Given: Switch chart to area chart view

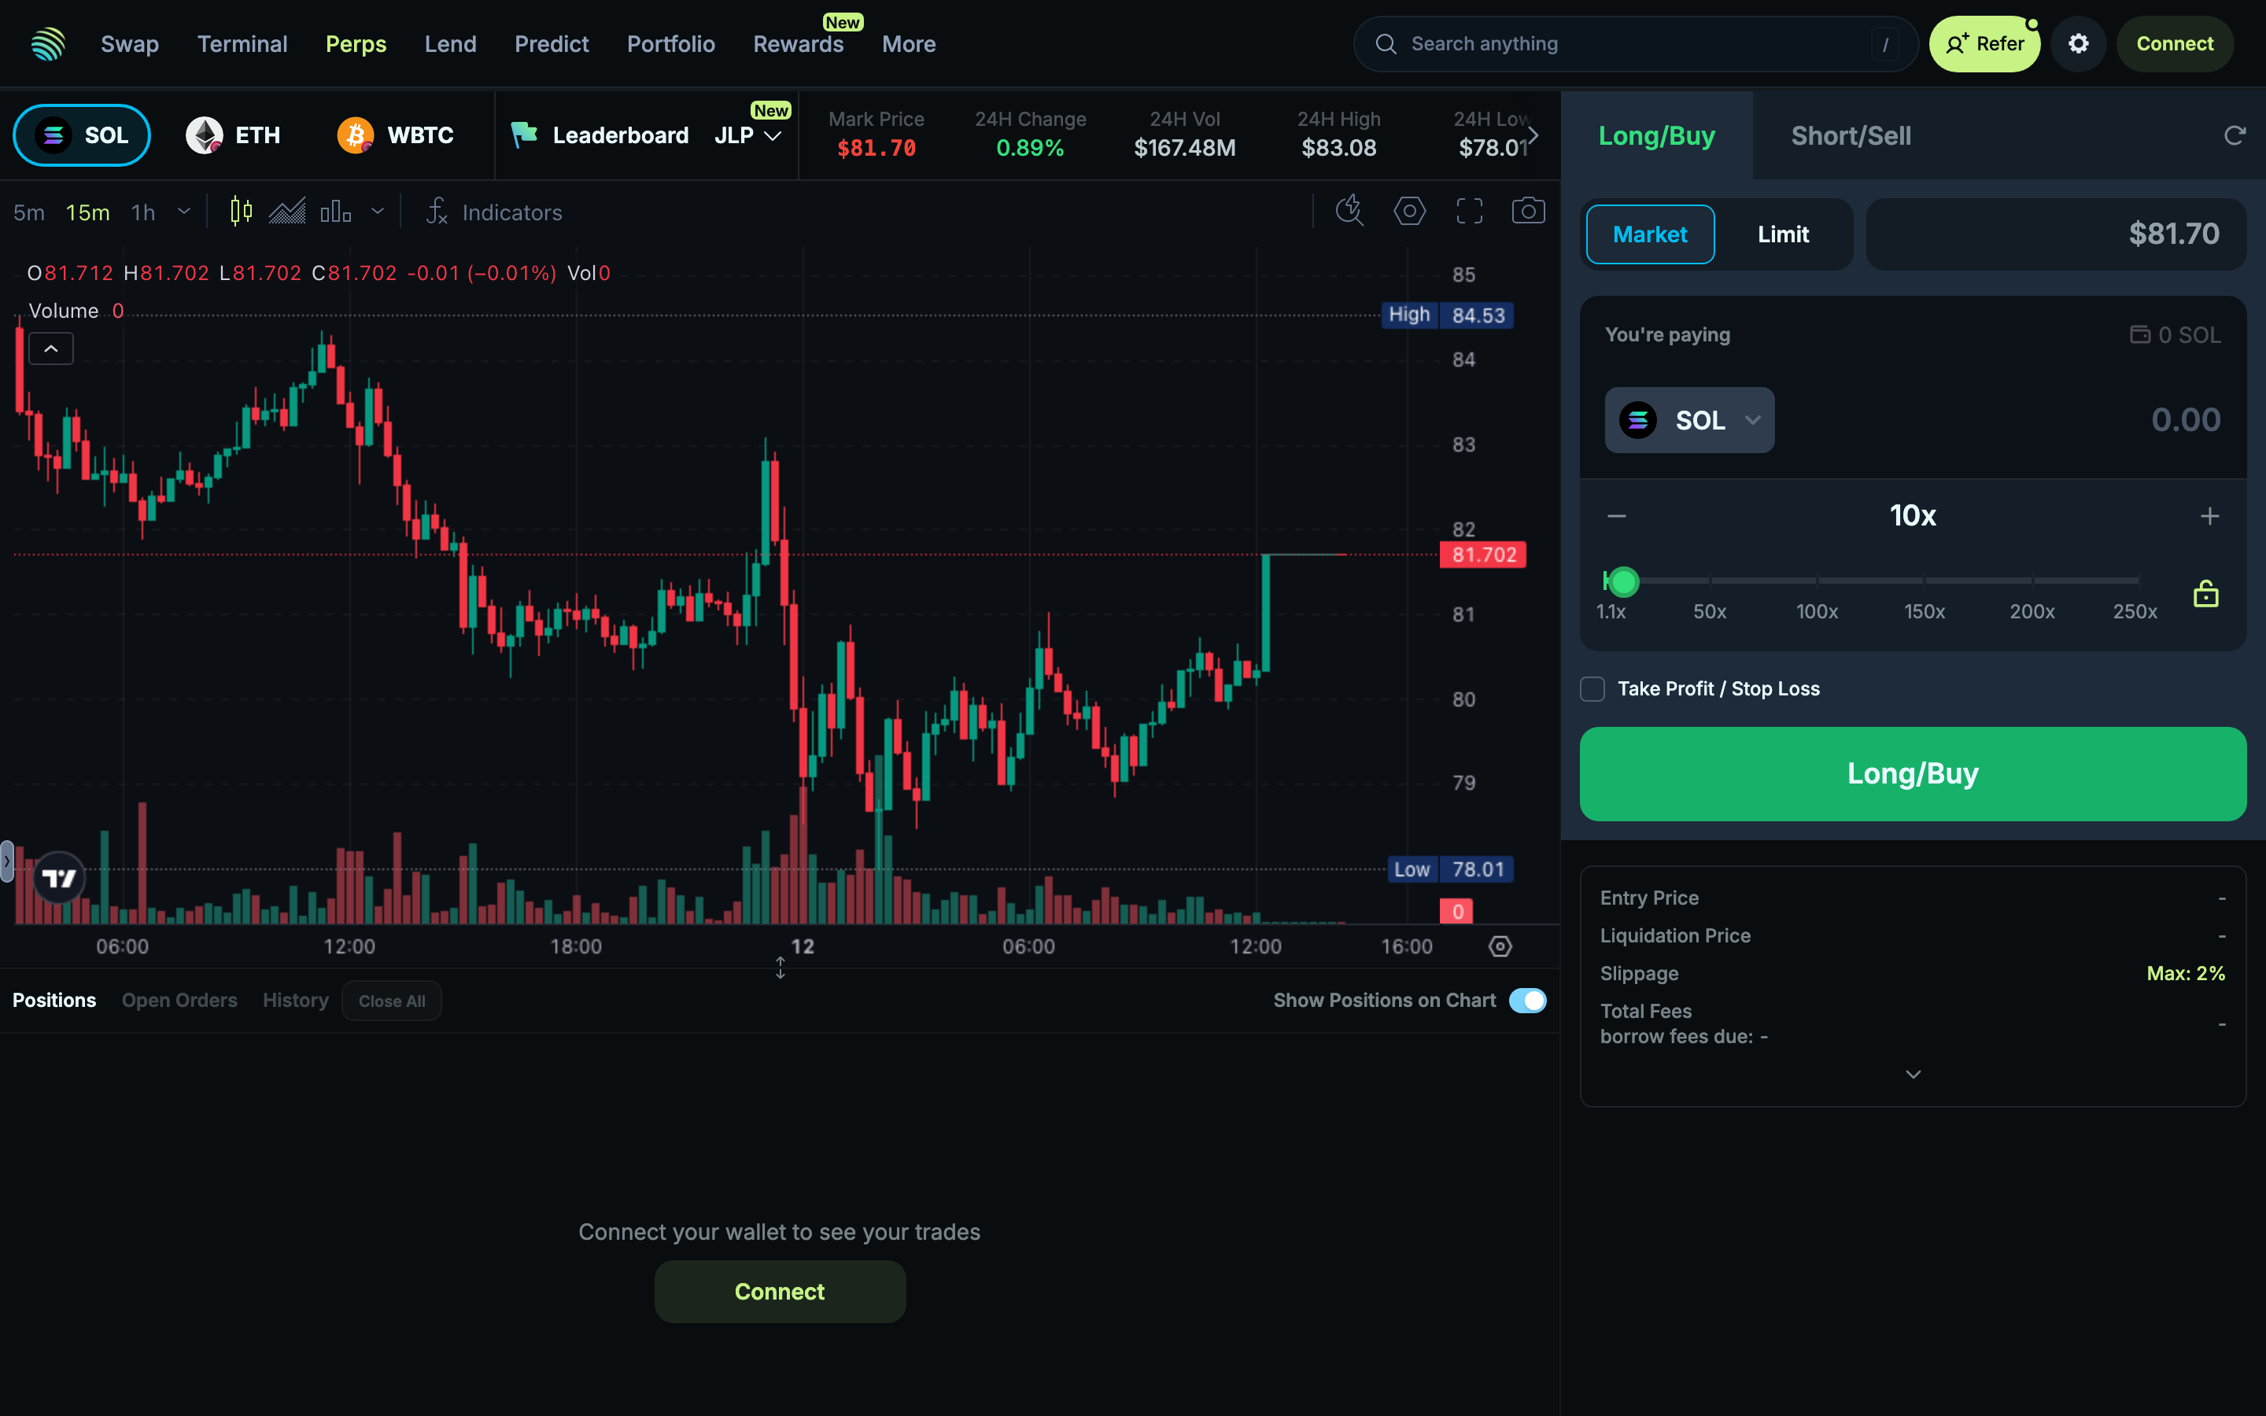Looking at the screenshot, I should point(287,212).
